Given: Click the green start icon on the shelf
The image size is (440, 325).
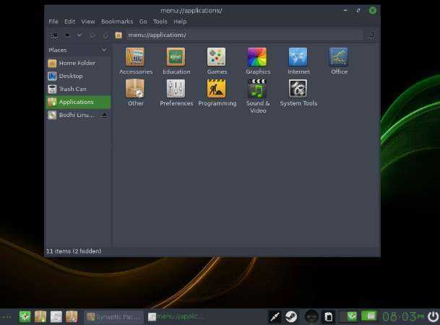Looking at the screenshot, I should tap(25, 317).
